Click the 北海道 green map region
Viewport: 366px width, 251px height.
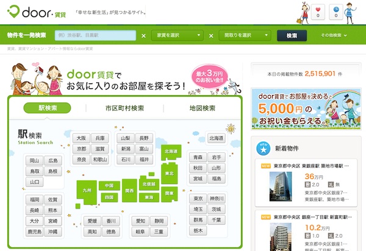pos(170,150)
